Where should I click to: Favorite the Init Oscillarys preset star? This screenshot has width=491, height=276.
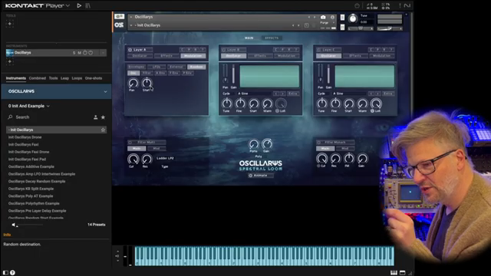coord(103,130)
